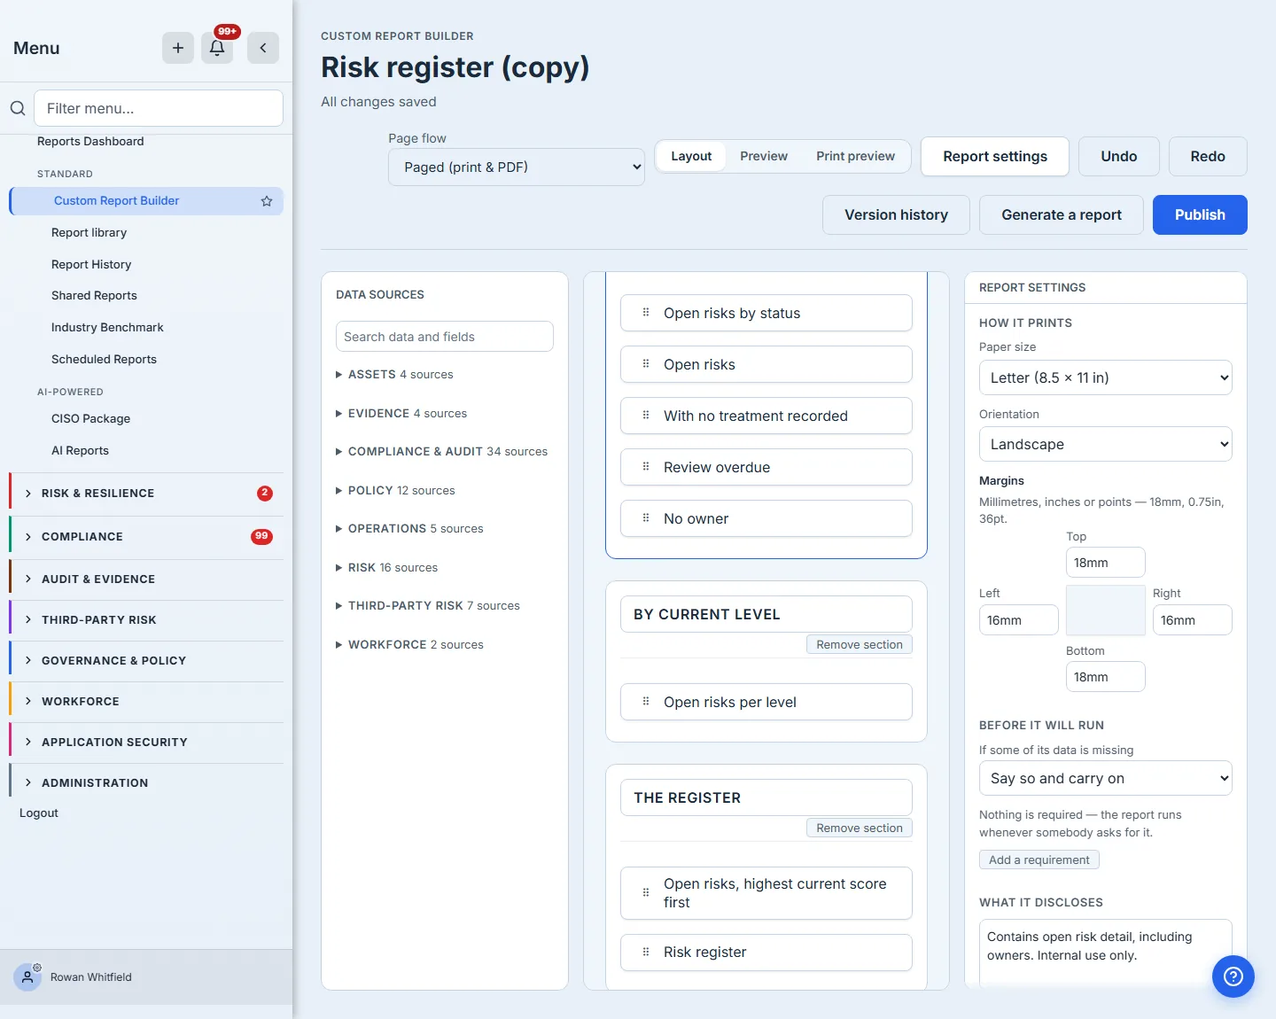This screenshot has height=1019, width=1276.
Task: Click the drag handle beside No owner
Action: [646, 518]
